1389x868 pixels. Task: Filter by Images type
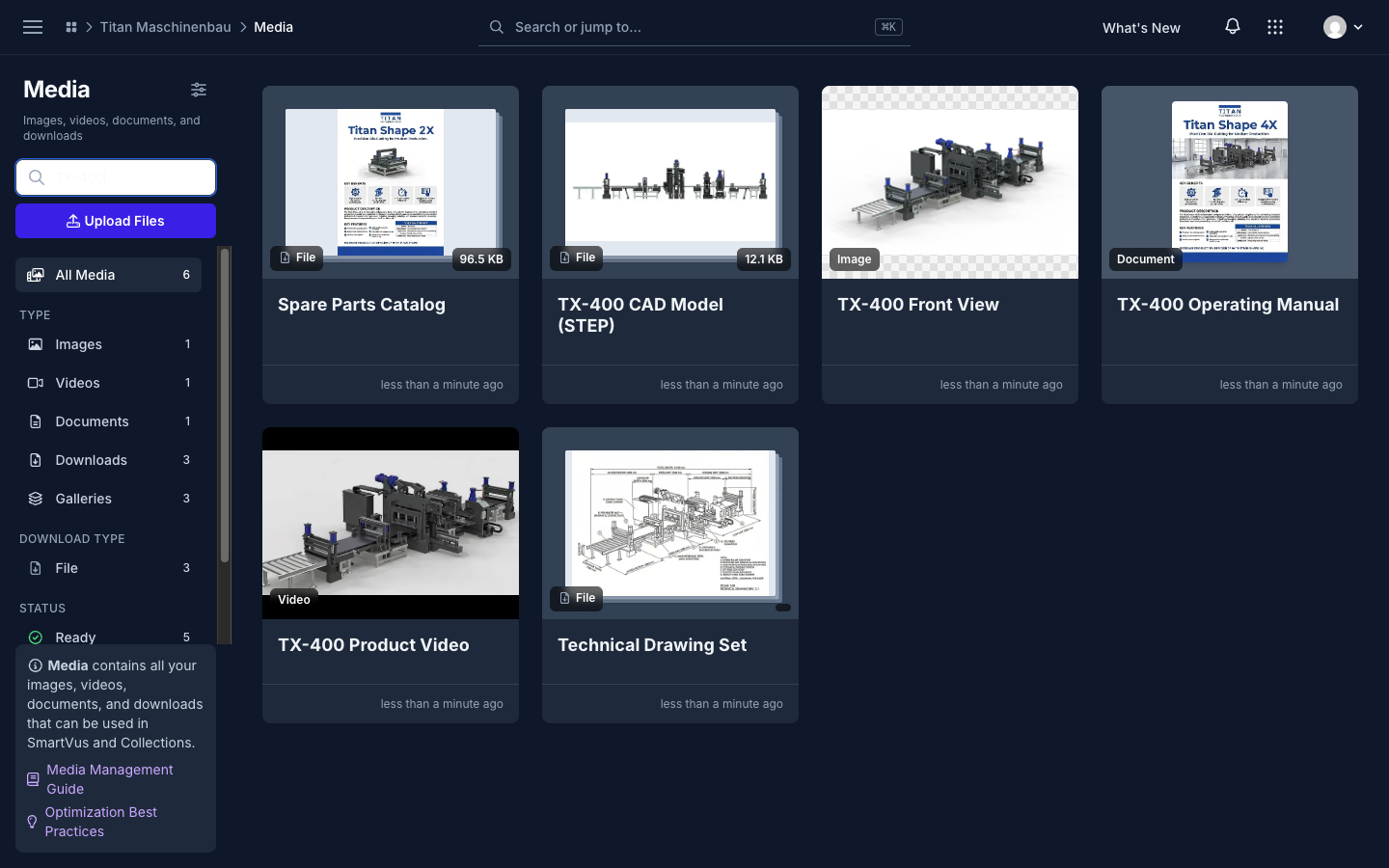tap(108, 344)
